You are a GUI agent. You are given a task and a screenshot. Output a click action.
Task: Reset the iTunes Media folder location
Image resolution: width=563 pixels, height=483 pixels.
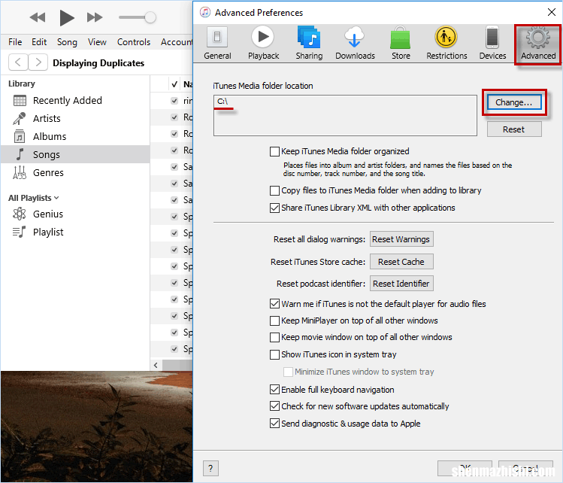click(514, 129)
